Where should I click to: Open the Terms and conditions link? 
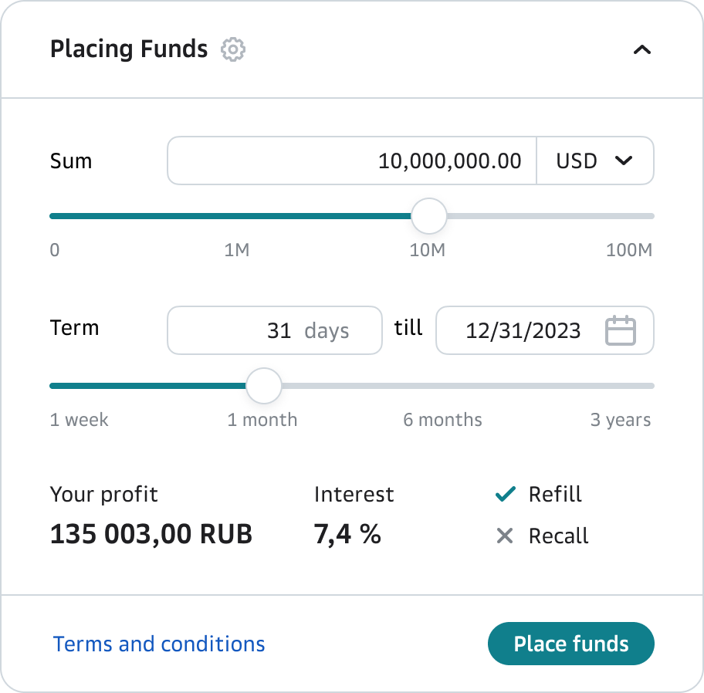(159, 644)
